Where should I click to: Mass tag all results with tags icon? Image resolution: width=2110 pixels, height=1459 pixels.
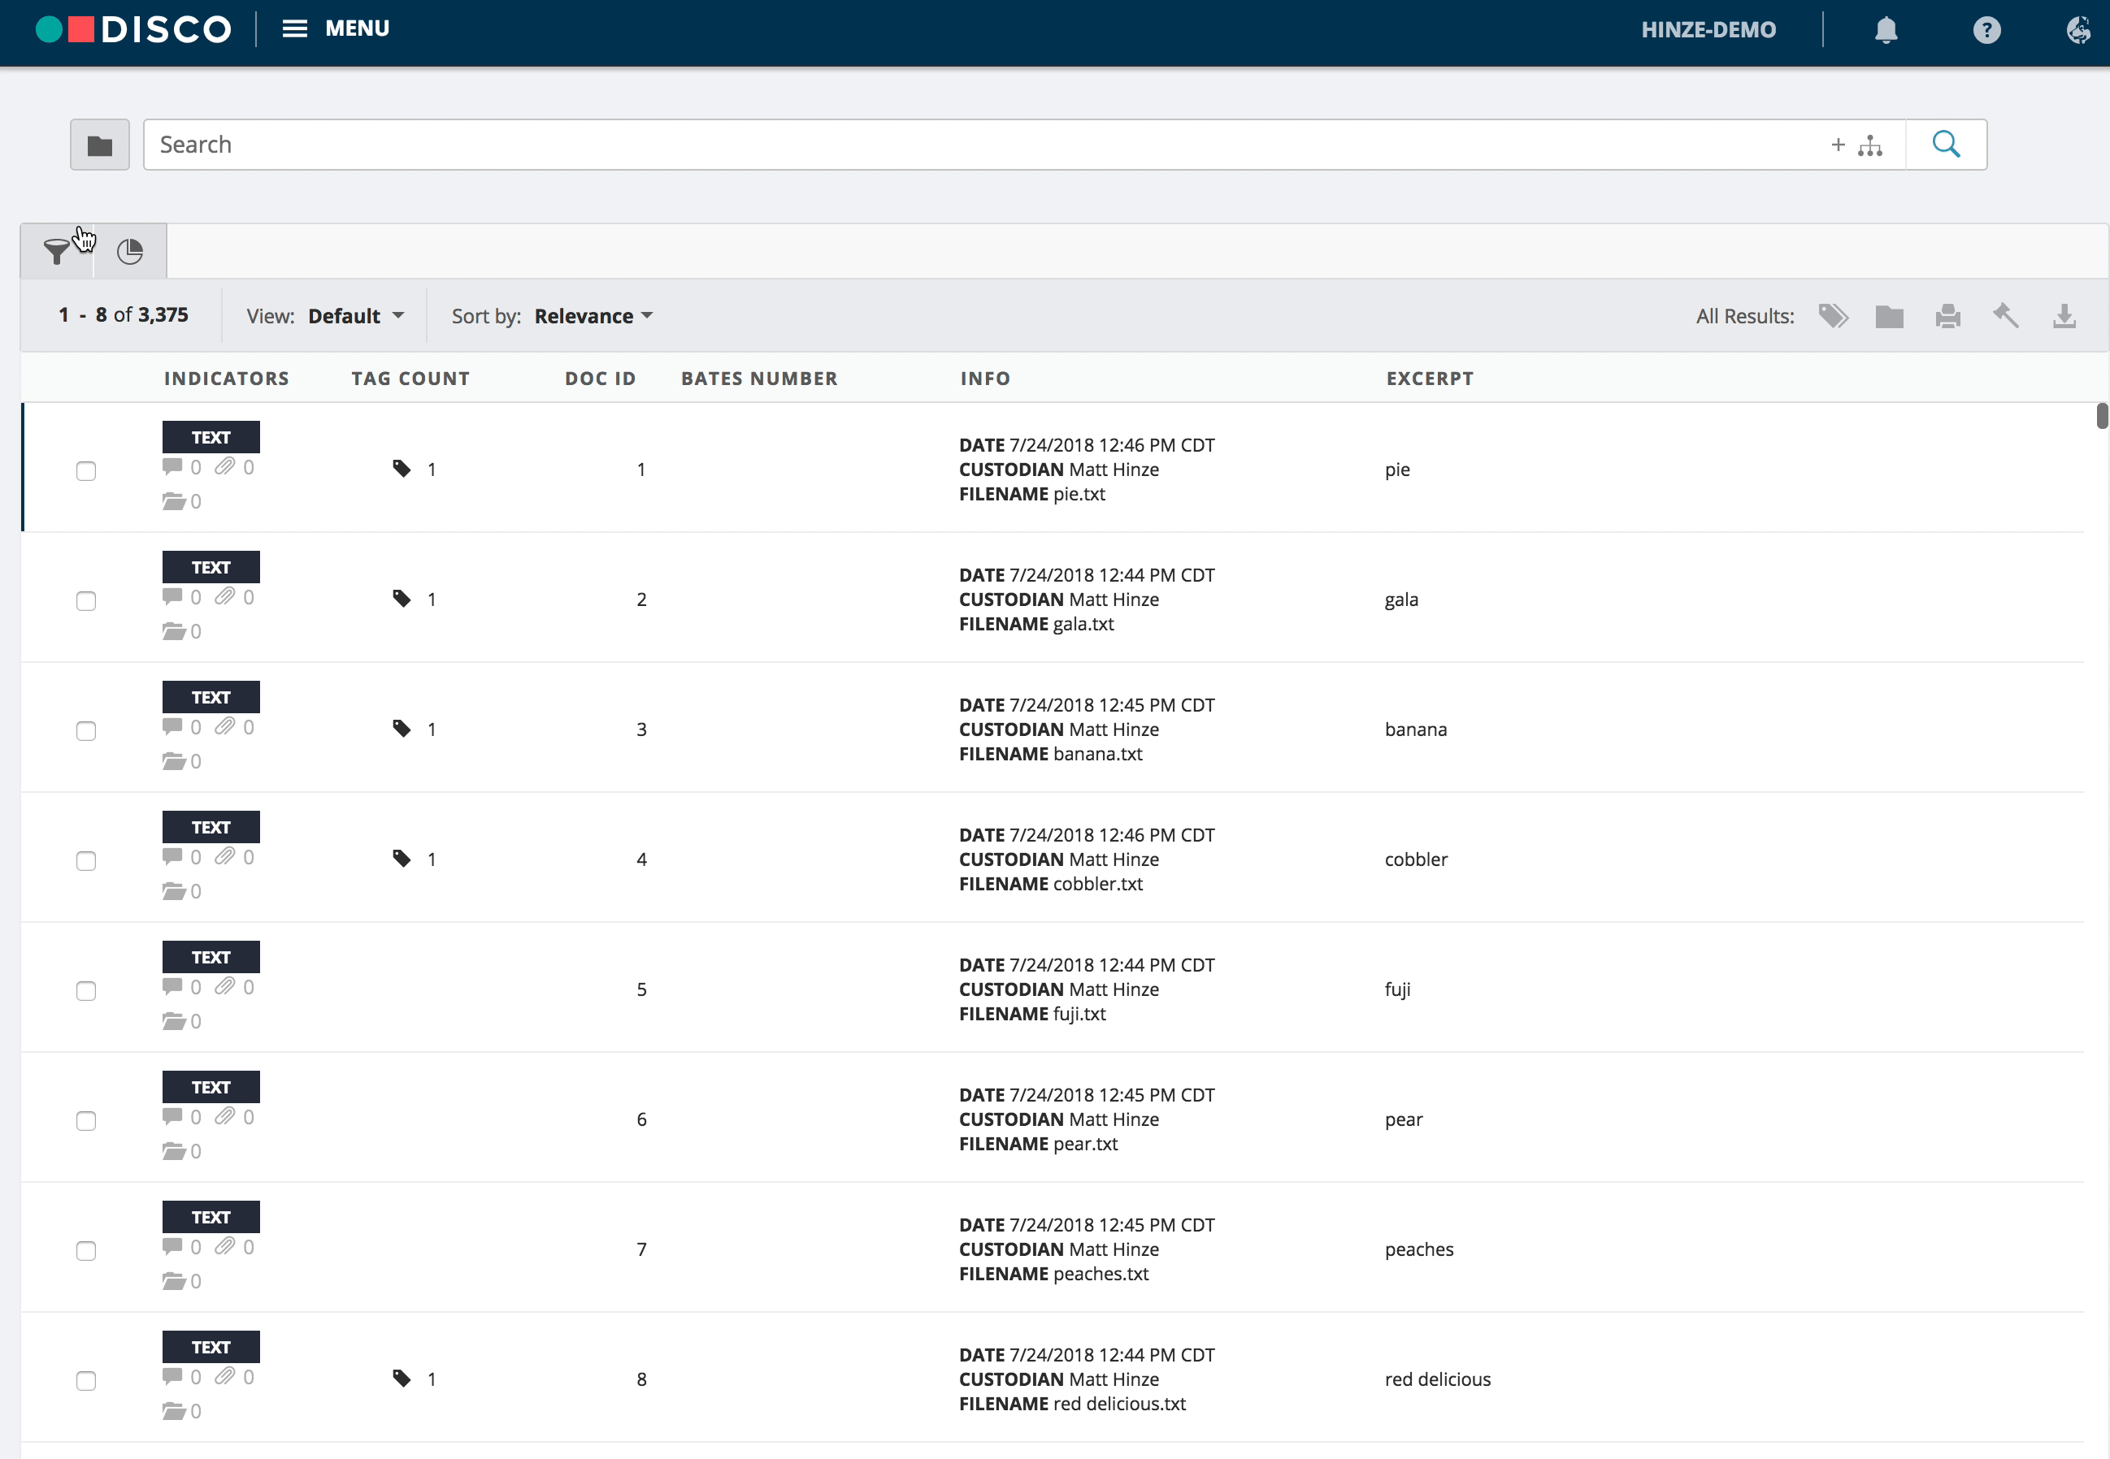click(x=1833, y=316)
